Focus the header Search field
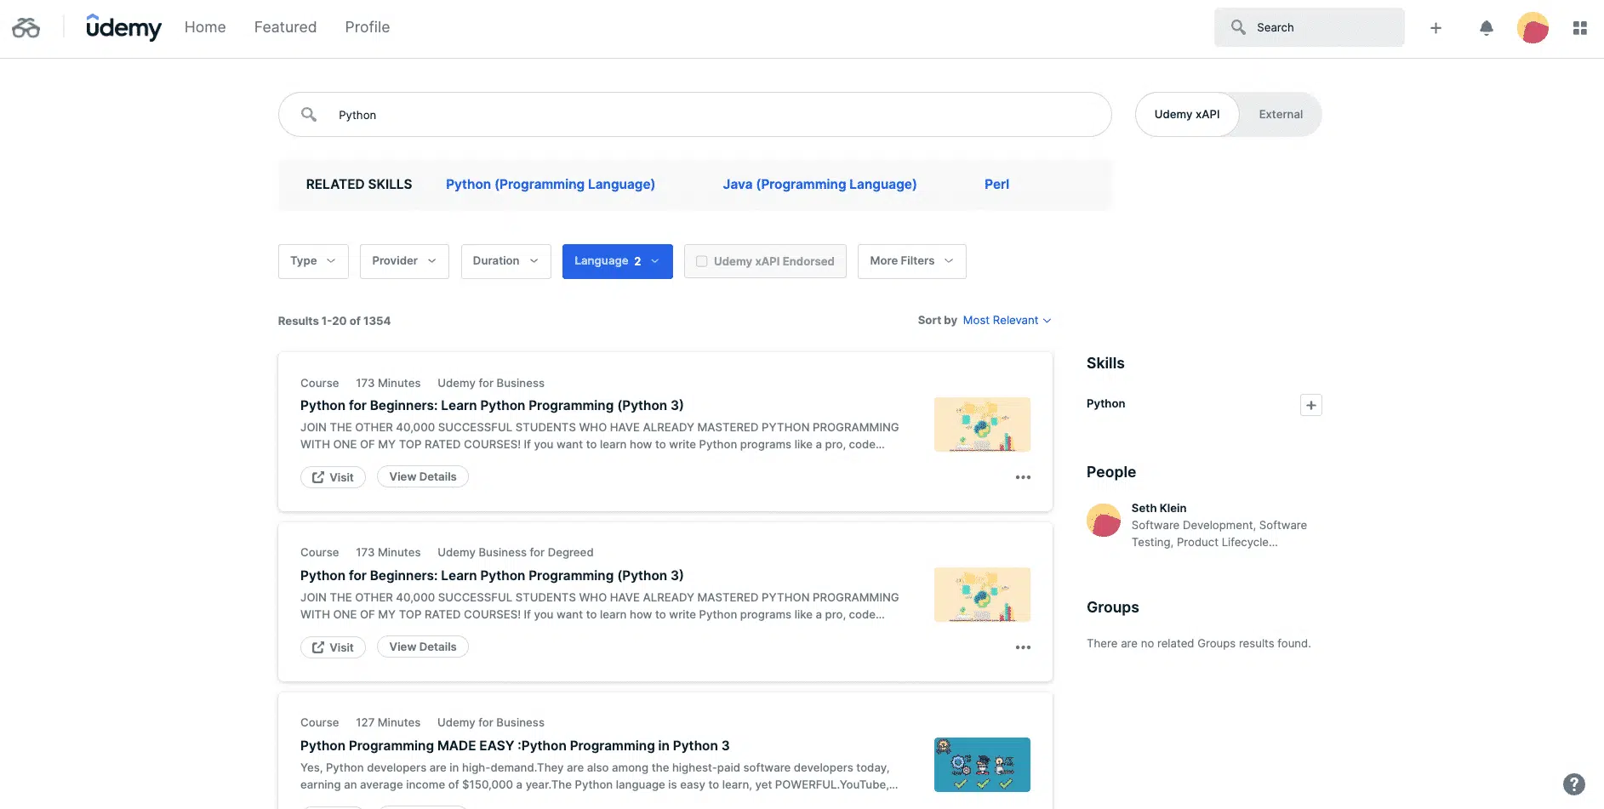The width and height of the screenshot is (1604, 809). (1310, 27)
